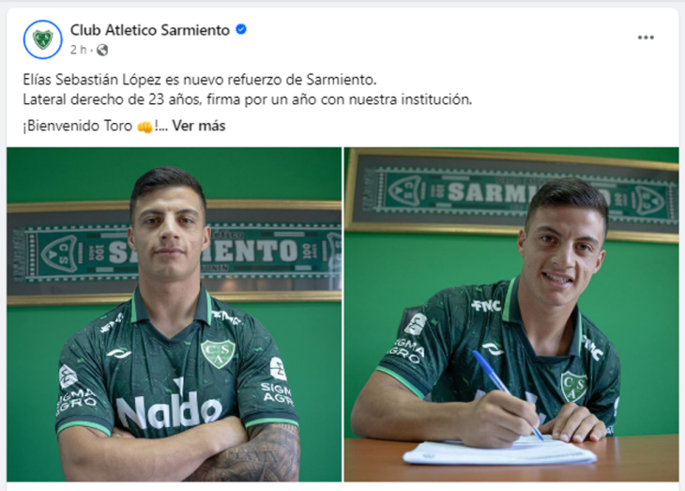Viewport: 685px width, 491px height.
Task: Open the Club Atletico Sarmiento profile picture
Action: (x=43, y=39)
